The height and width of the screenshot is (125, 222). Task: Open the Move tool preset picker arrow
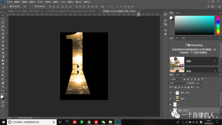point(7,7)
